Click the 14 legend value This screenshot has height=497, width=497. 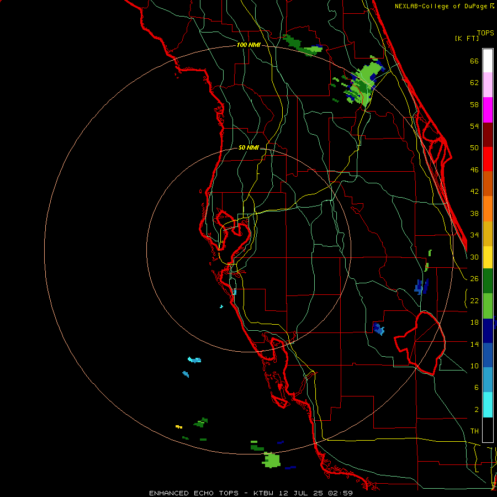pyautogui.click(x=474, y=344)
